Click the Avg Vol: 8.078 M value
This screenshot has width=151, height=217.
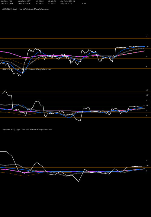tap(68, 1)
